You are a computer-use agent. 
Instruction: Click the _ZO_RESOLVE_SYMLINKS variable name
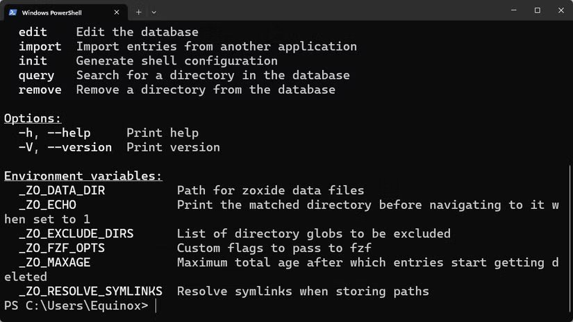[90, 291]
